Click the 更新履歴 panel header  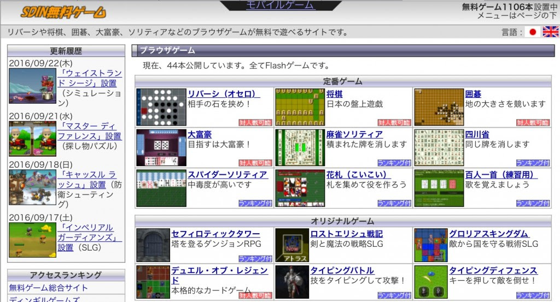click(x=66, y=51)
